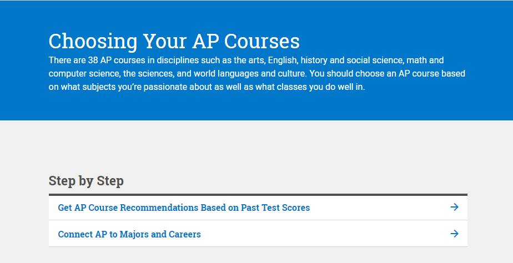
Task: Click the word Careers in the second list row
Action: point(184,234)
